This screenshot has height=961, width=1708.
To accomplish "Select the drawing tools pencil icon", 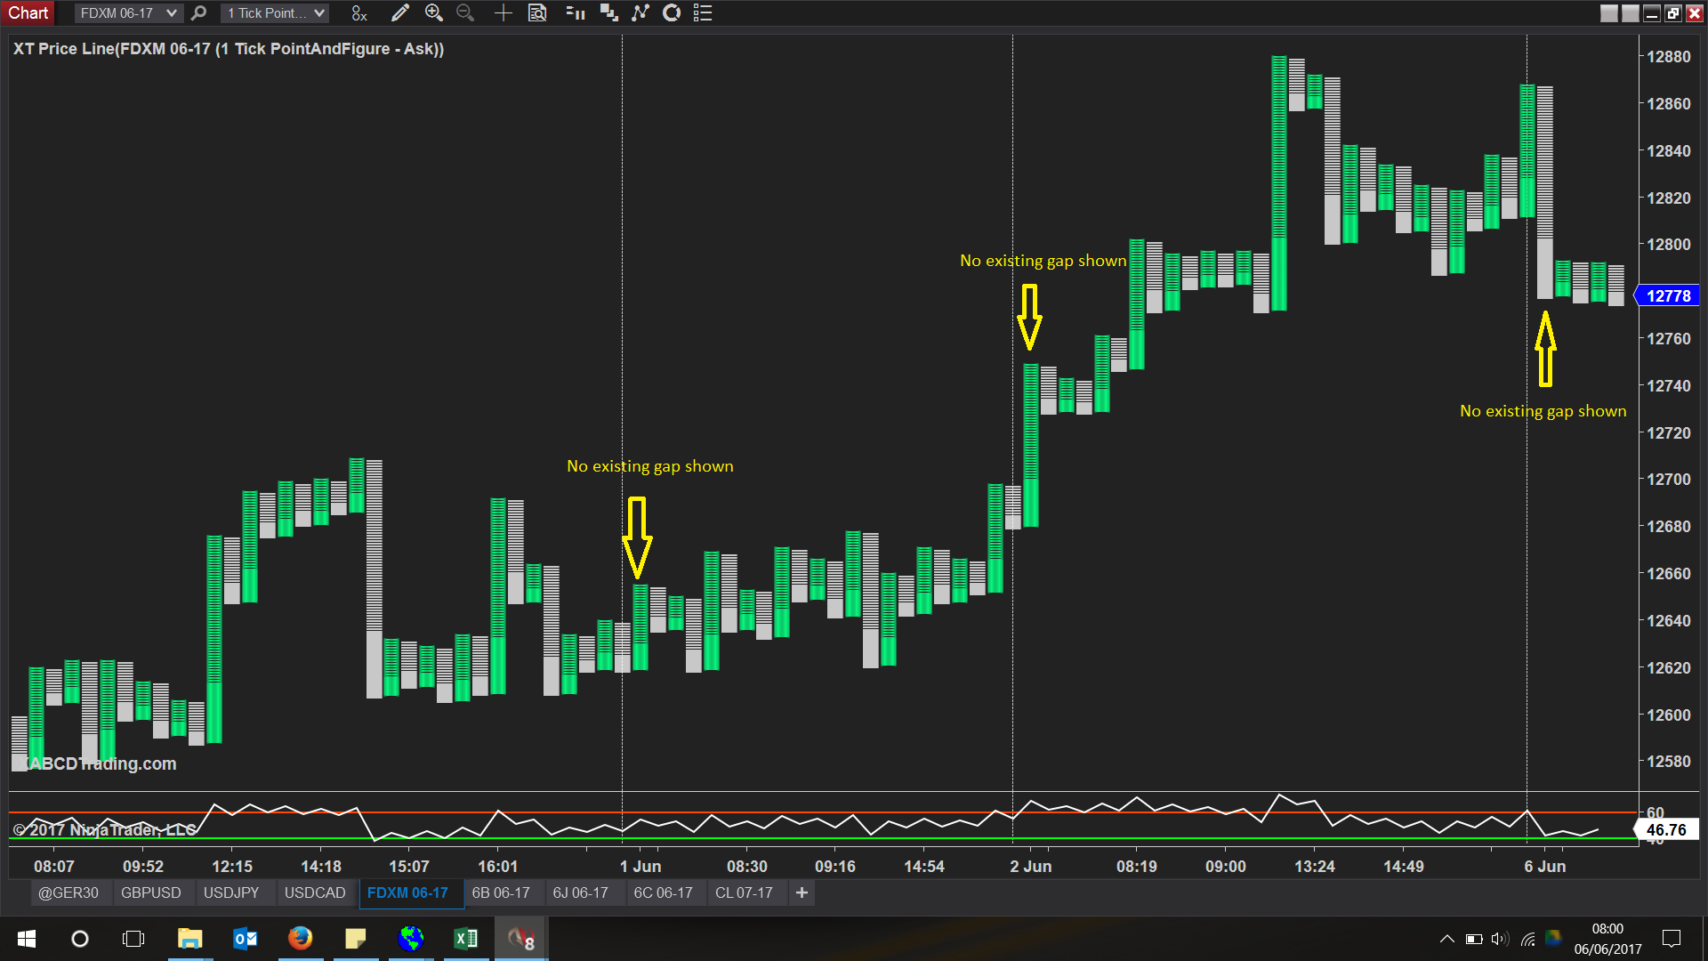I will (399, 13).
